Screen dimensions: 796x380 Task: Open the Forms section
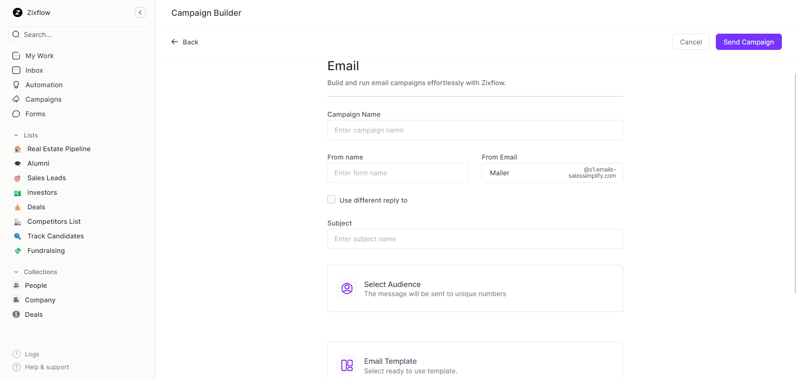click(35, 114)
